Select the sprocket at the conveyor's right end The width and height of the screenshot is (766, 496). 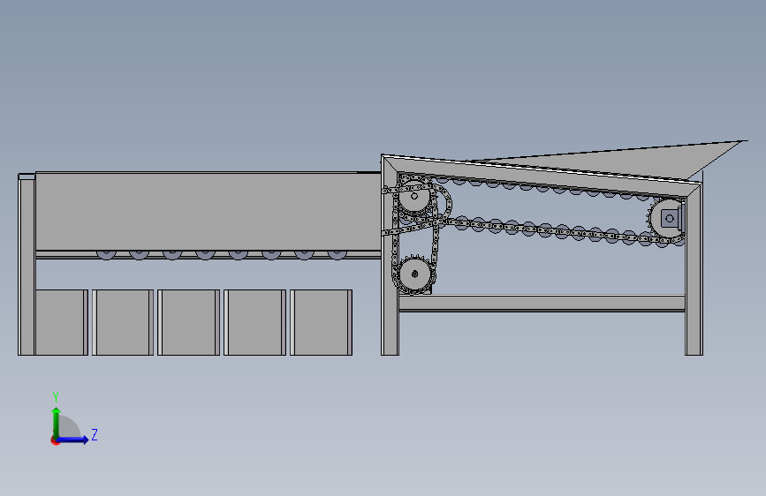pyautogui.click(x=665, y=219)
